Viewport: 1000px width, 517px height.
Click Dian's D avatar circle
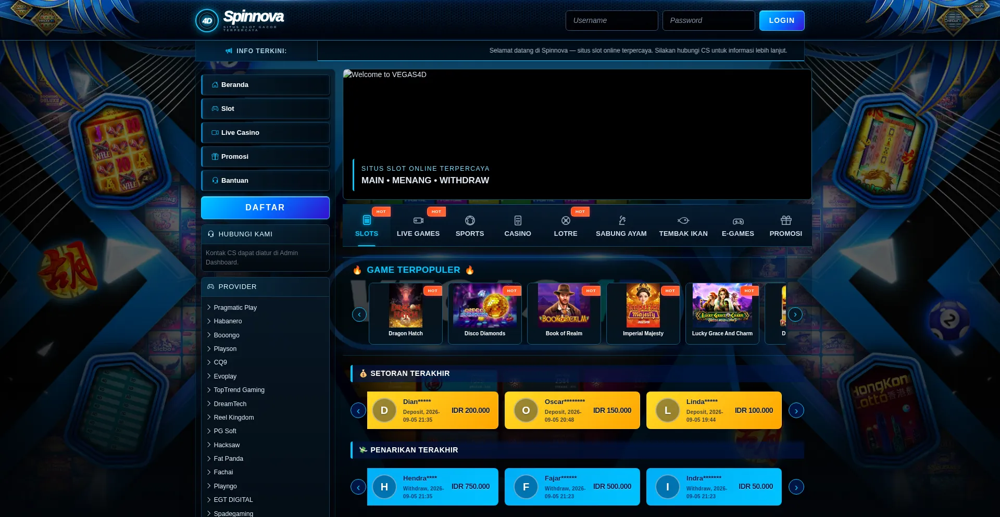(384, 410)
